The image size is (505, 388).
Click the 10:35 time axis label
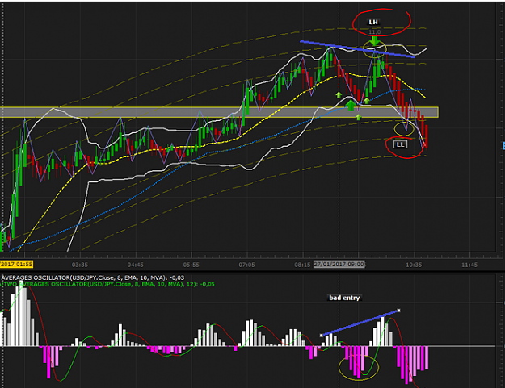(x=414, y=265)
